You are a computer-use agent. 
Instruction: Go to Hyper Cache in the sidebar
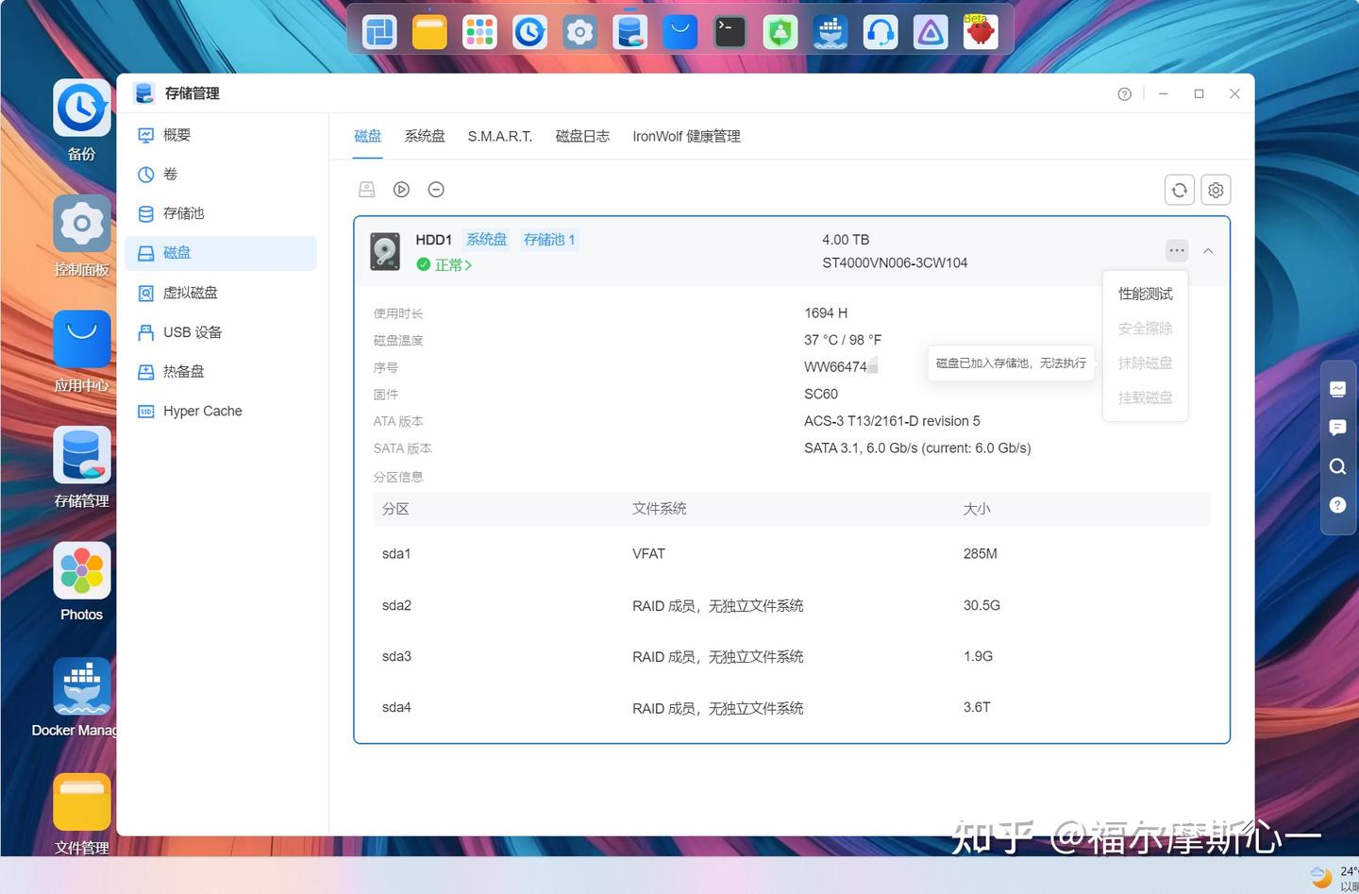point(221,411)
